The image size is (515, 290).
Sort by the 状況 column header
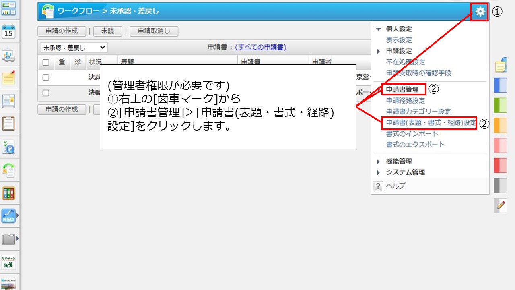tap(95, 62)
